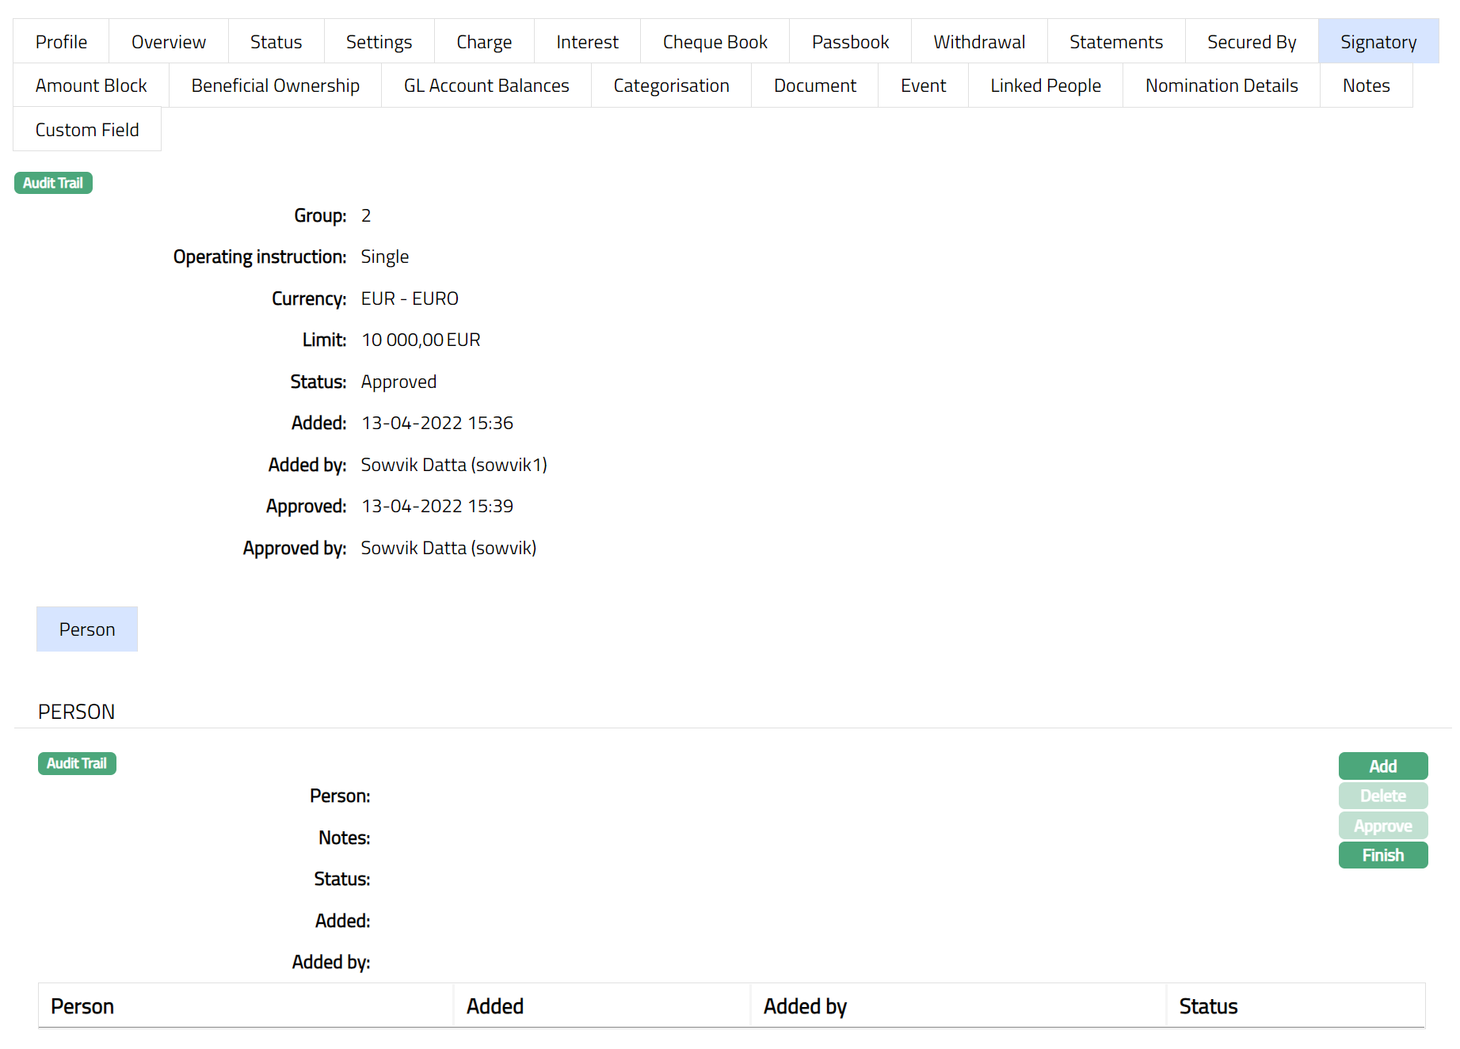
Task: Select the Signatory tab
Action: coord(1378,42)
